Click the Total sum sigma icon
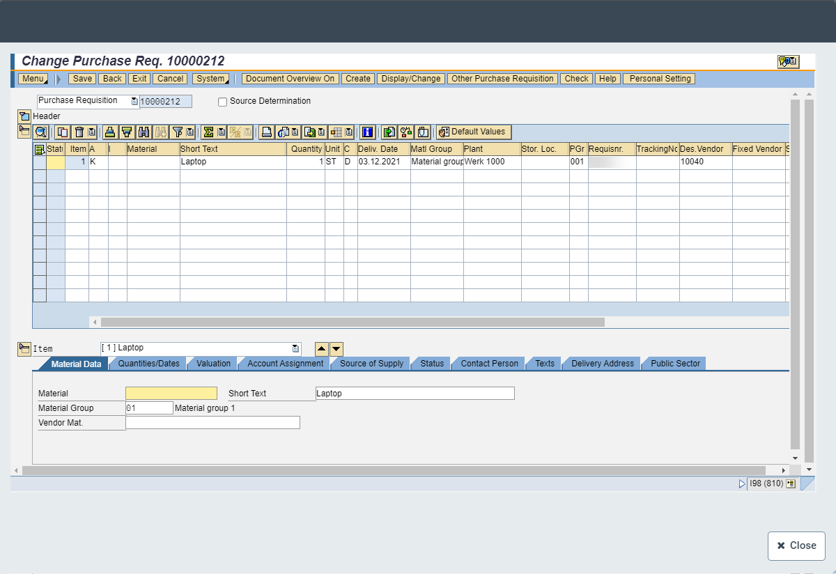Viewport: 836px width, 574px height. [x=208, y=132]
